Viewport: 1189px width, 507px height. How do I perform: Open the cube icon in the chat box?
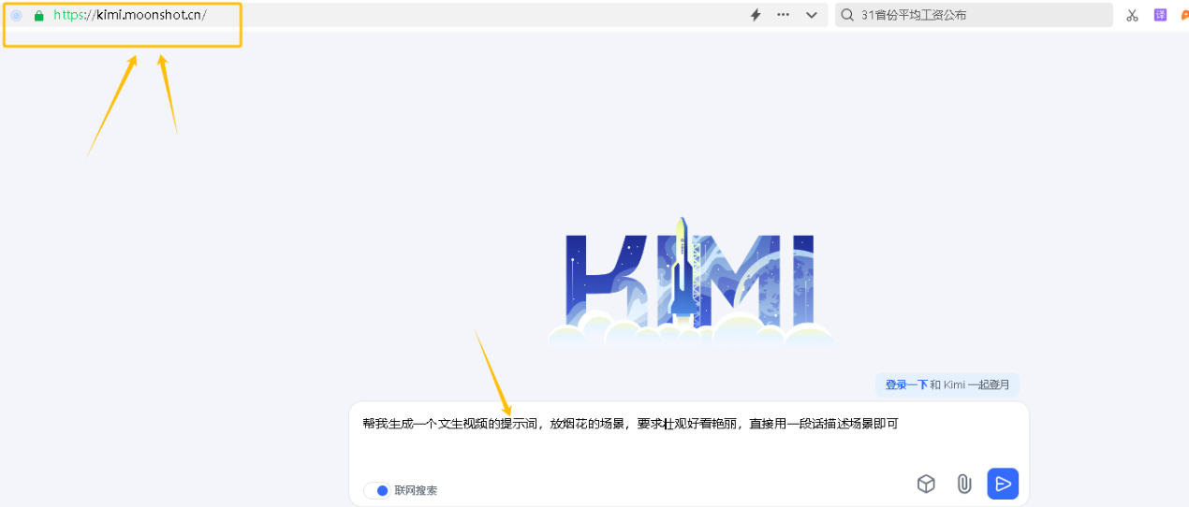926,484
